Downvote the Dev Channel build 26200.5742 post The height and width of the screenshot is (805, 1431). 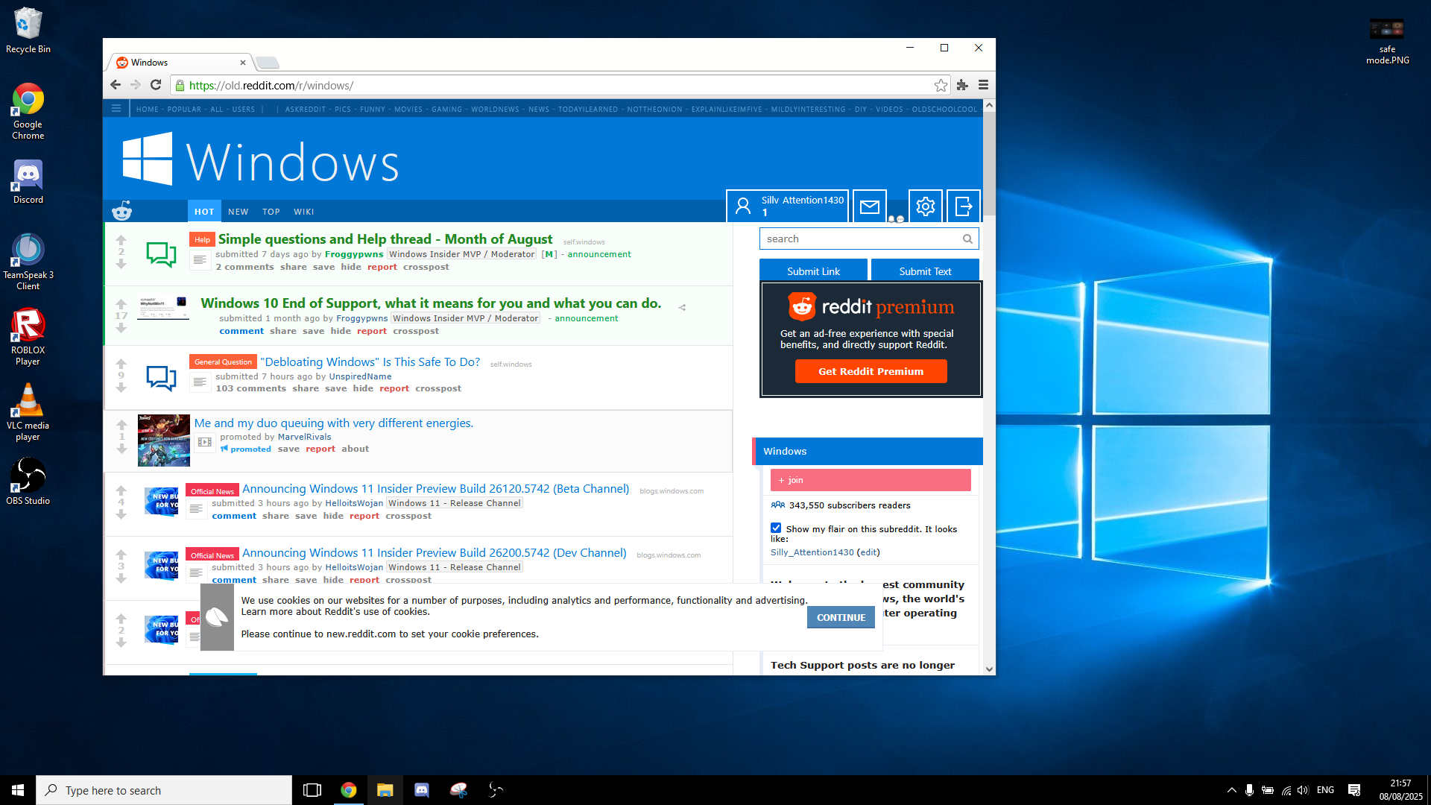pyautogui.click(x=121, y=578)
